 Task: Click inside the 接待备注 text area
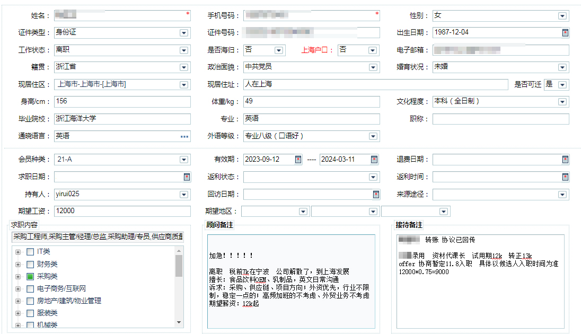point(481,282)
